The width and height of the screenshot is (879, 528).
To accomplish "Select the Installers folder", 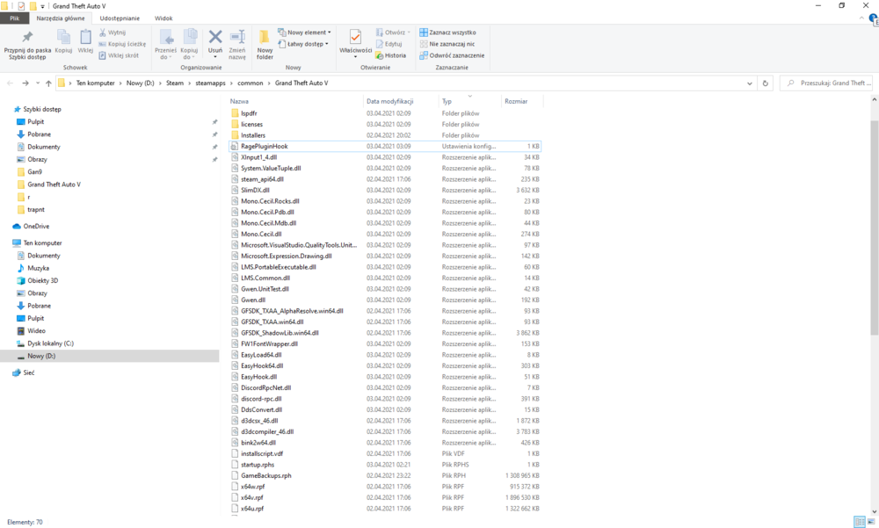I will point(385,135).
